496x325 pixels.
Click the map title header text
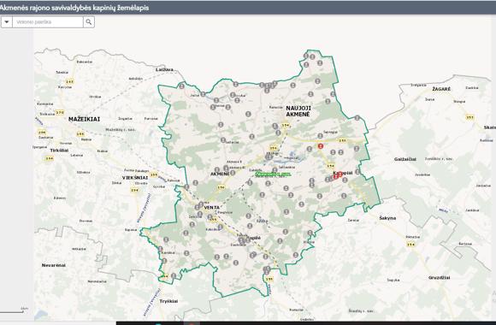point(74,8)
